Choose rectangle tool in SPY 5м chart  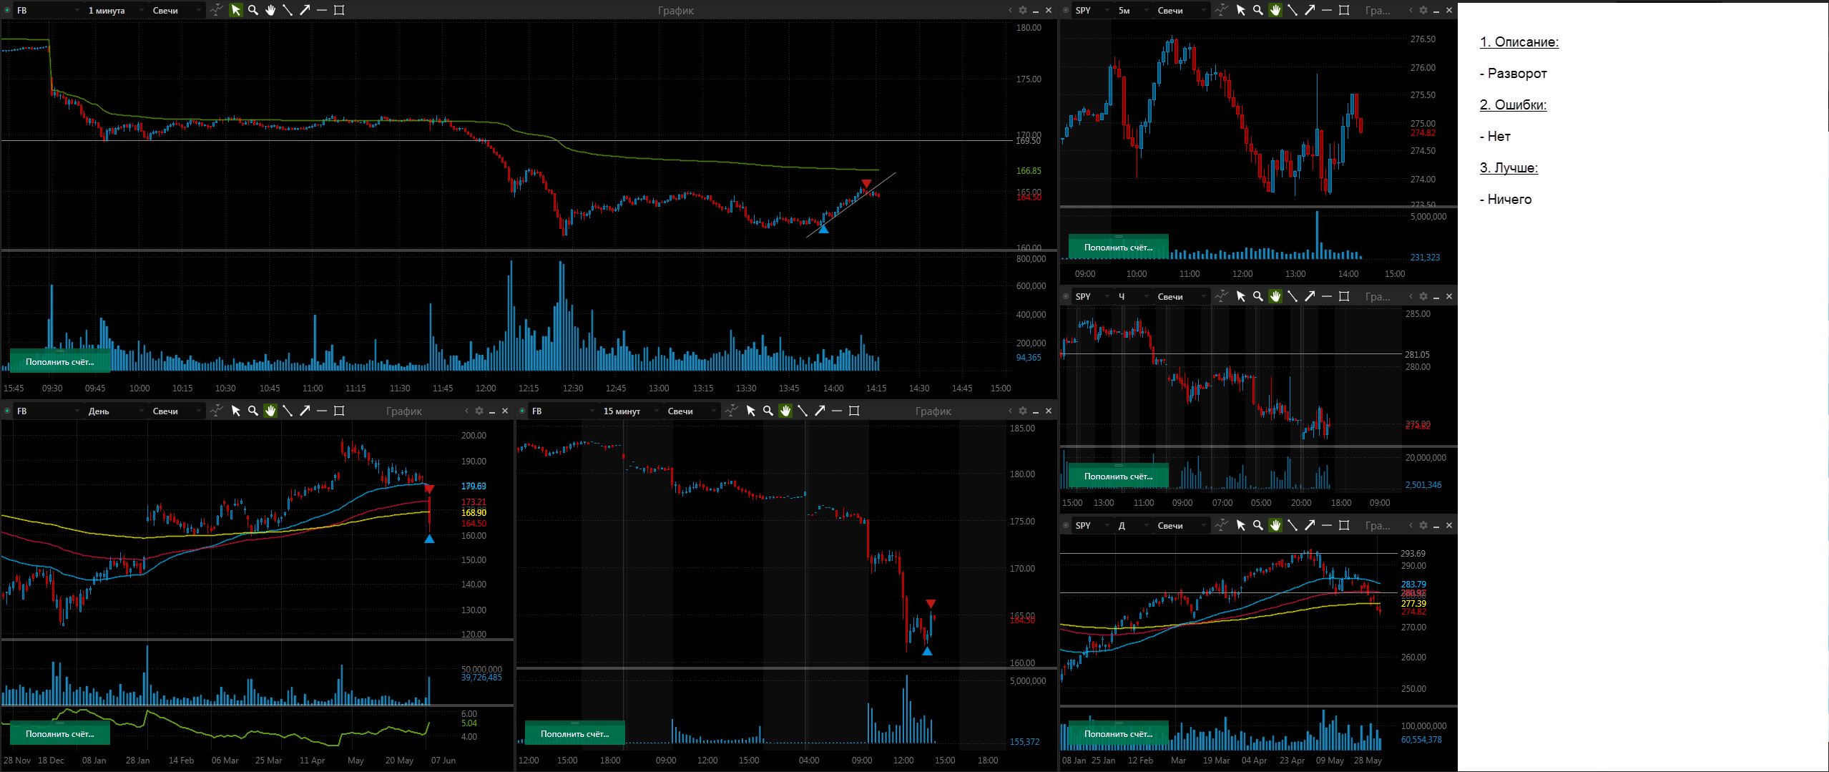pyautogui.click(x=1344, y=10)
